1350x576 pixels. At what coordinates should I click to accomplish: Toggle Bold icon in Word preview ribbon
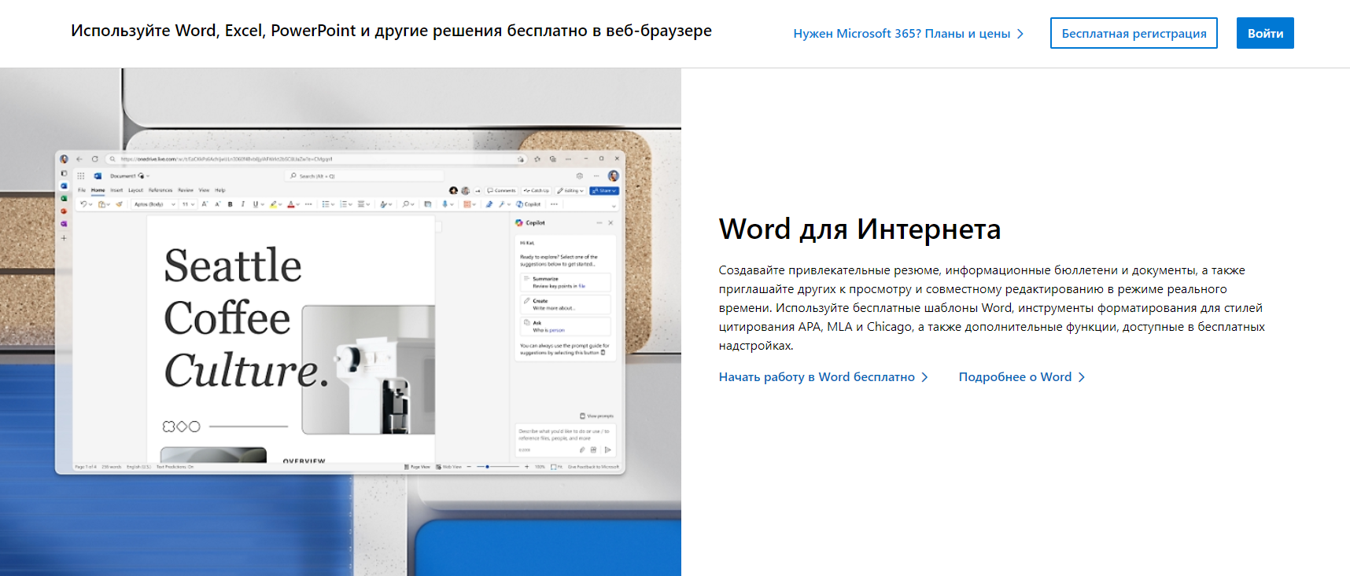(230, 204)
